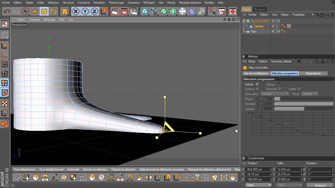Click the Undo arrow icon
The height and width of the screenshot is (188, 335).
tap(7, 11)
